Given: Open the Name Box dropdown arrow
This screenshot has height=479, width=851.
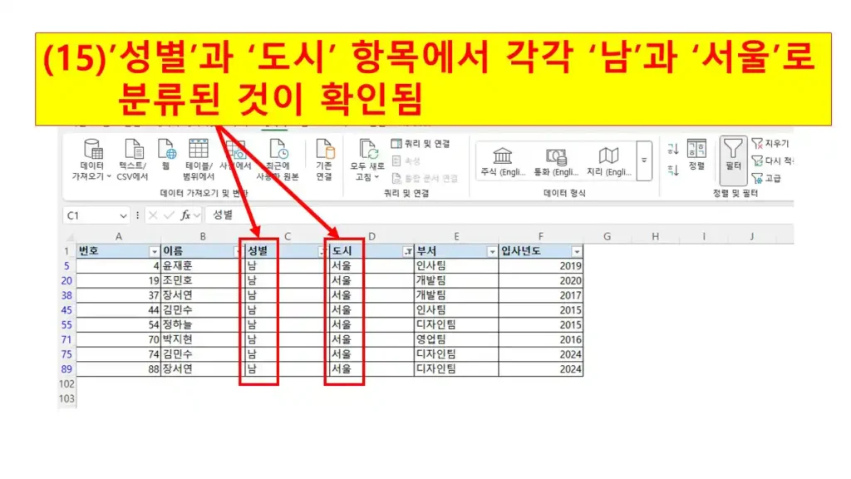Looking at the screenshot, I should pos(123,215).
